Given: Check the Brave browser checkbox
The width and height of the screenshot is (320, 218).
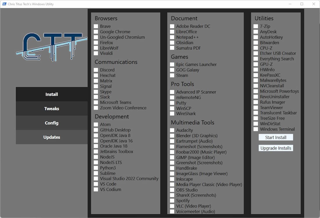Looking at the screenshot, I should pos(96,26).
